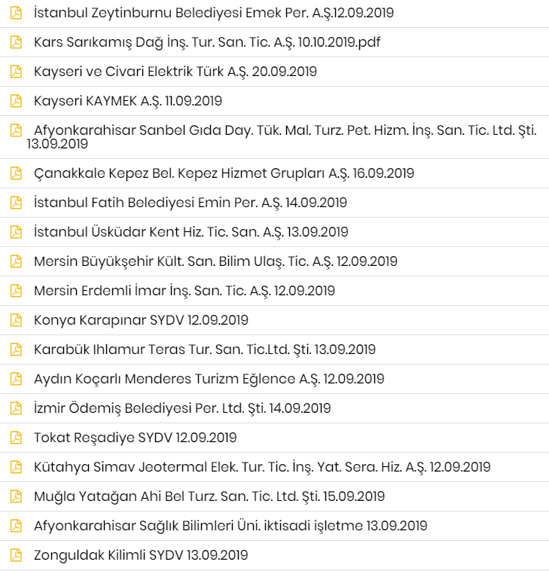Open İstanbul Üsküdar Kent Hiz. Tic. San. link
The width and height of the screenshot is (549, 571).
(x=191, y=232)
